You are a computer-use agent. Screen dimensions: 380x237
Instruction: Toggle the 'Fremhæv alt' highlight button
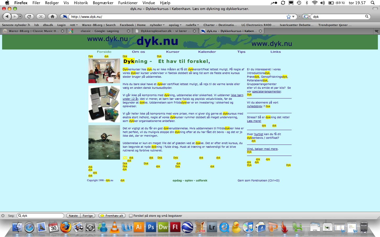tap(112, 216)
